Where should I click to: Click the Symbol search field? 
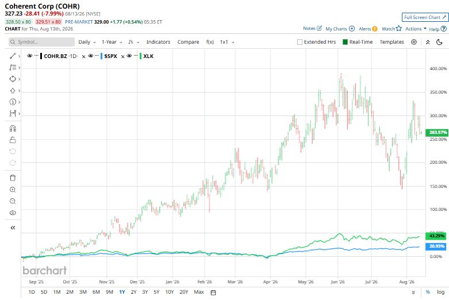(41, 42)
